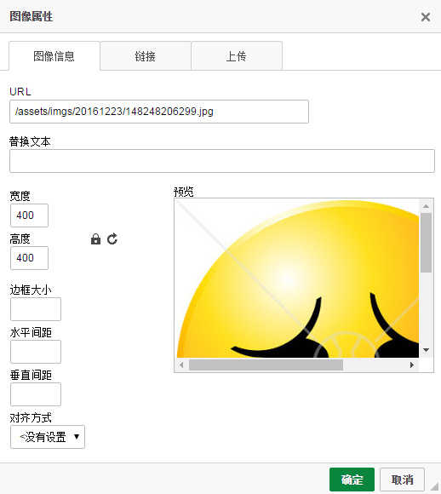Close the 图像属性 dialog with X
441x494 pixels.
[426, 17]
